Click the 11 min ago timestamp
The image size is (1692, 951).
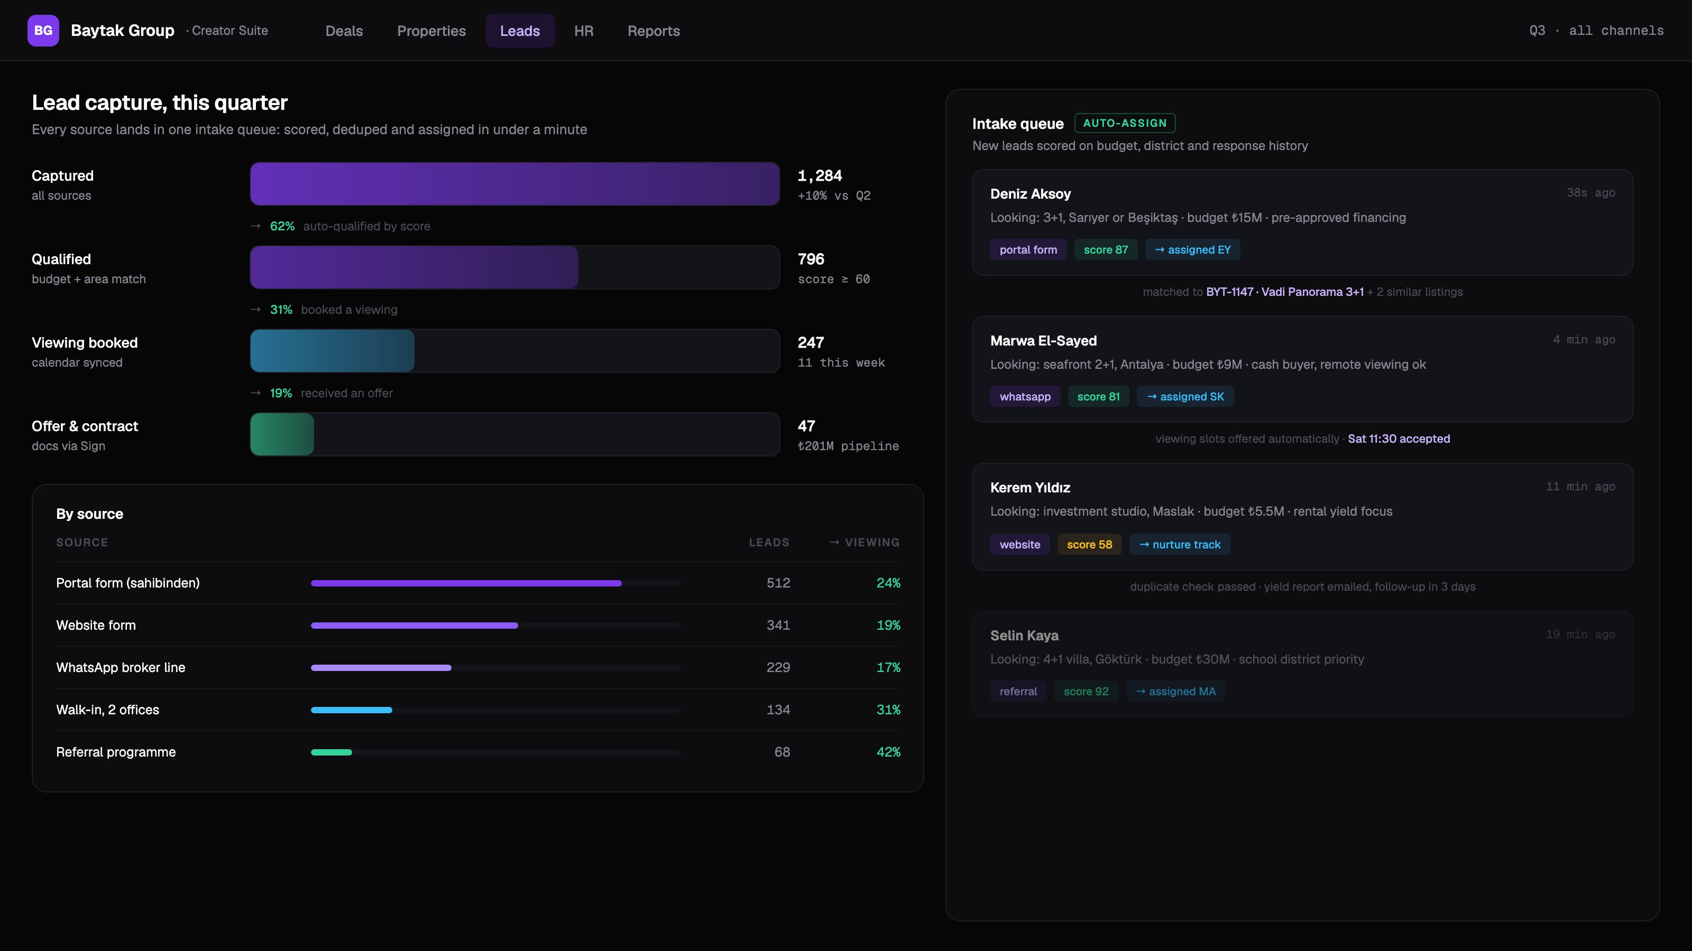(x=1580, y=486)
